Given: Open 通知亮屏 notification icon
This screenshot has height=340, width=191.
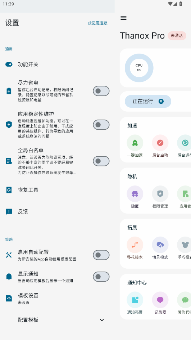Looking at the screenshot, I should click(135, 300).
